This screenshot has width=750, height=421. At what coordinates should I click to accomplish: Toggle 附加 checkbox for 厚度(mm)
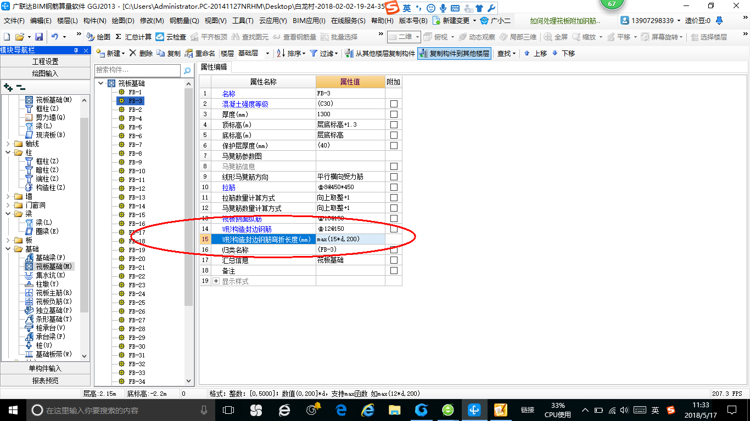pyautogui.click(x=394, y=114)
